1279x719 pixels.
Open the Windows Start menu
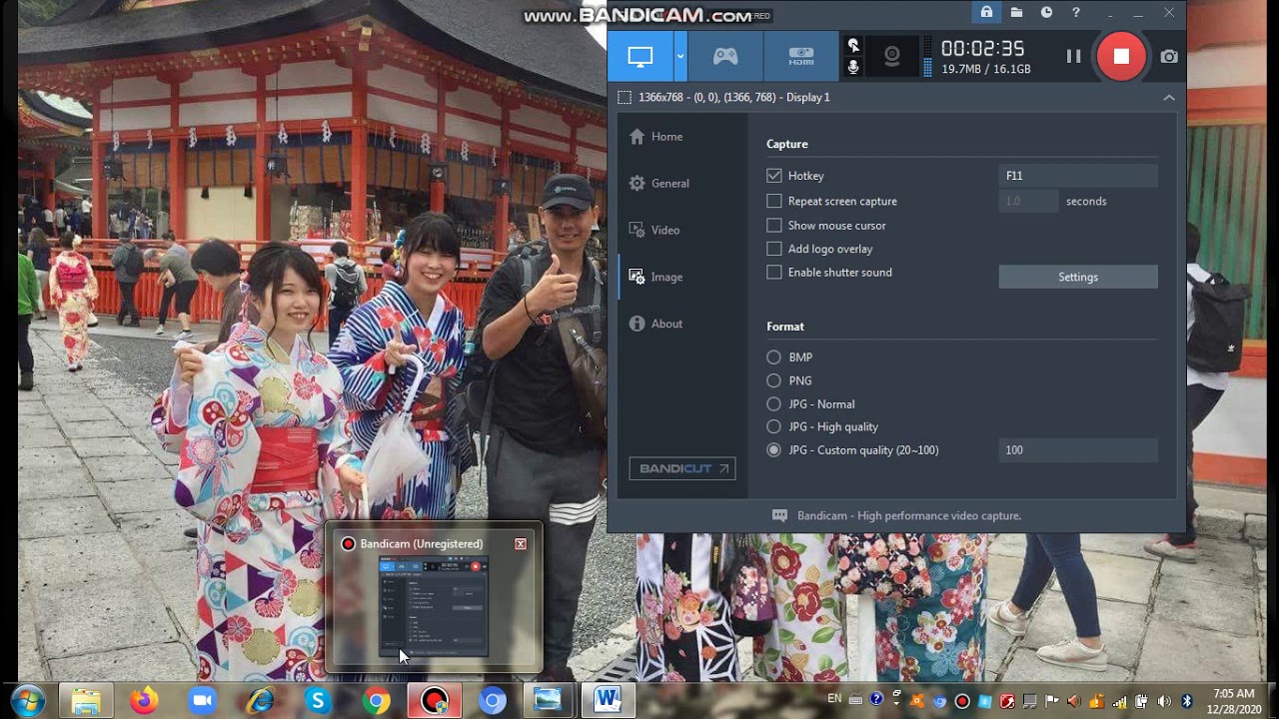(27, 701)
